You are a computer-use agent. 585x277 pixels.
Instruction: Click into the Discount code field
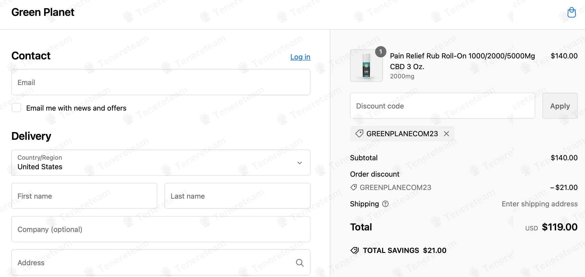pyautogui.click(x=442, y=106)
